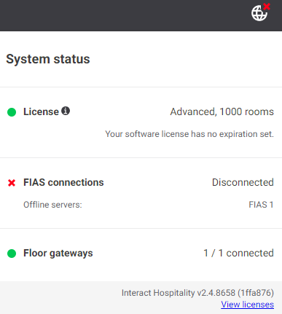282x314 pixels.
Task: Click the Disconnected status text
Action: [x=243, y=182]
